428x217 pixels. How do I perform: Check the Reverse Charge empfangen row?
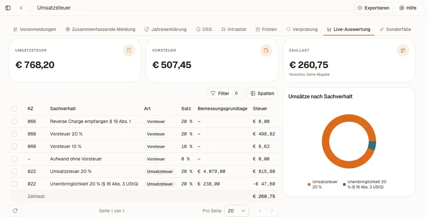14,121
